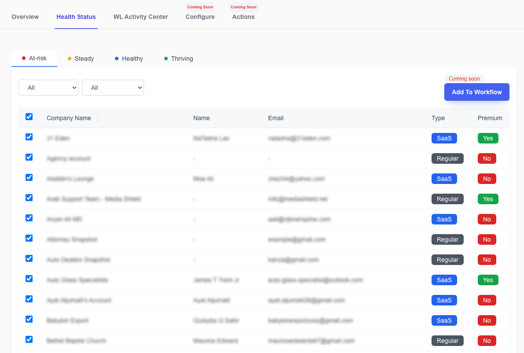Toggle the Auto Dealers Snapshot checkbox
524x353 pixels.
29,258
